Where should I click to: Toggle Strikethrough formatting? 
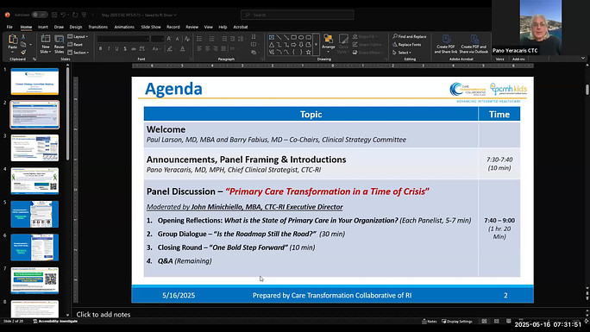[134, 49]
